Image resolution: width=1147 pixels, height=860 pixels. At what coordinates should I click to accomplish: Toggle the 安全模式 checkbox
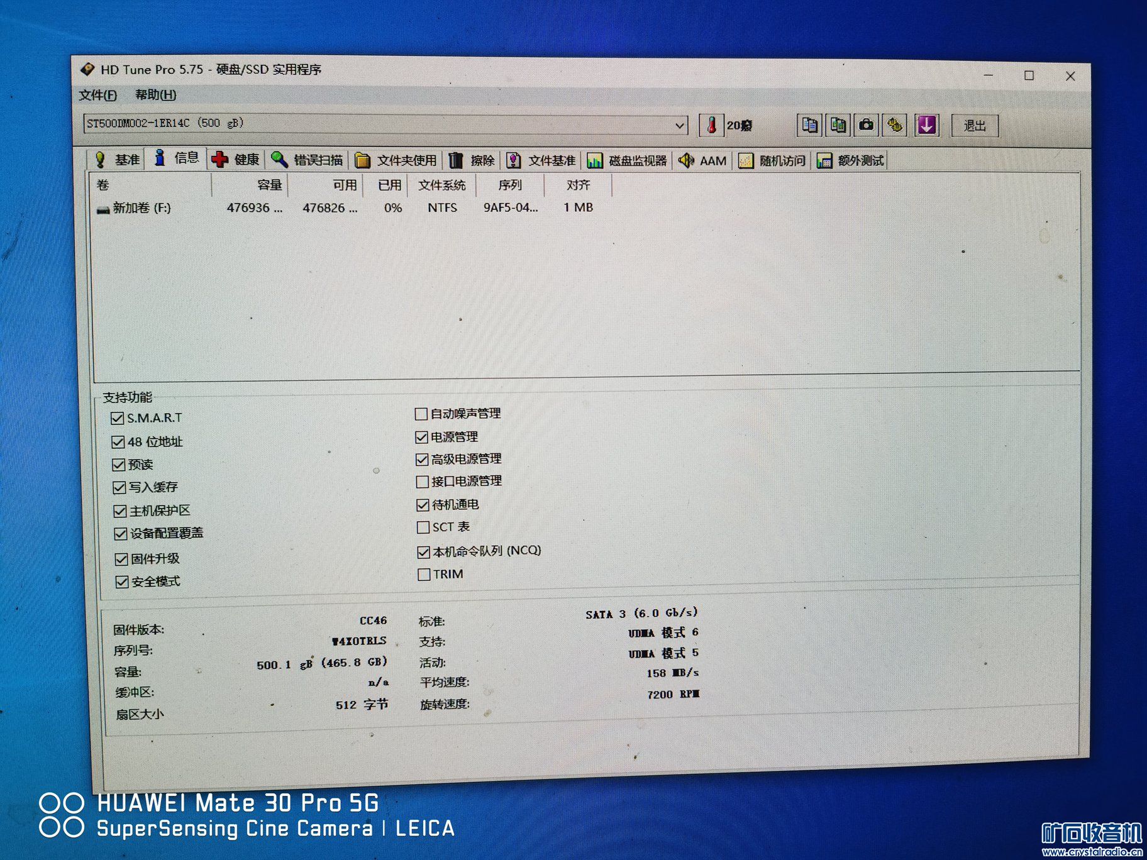pyautogui.click(x=122, y=582)
